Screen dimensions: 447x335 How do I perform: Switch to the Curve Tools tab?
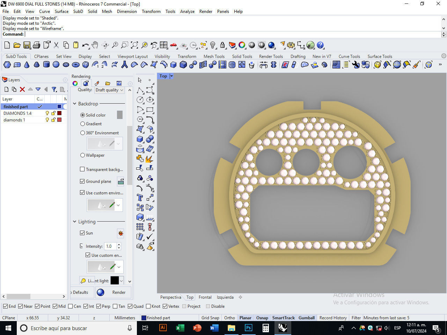[349, 56]
